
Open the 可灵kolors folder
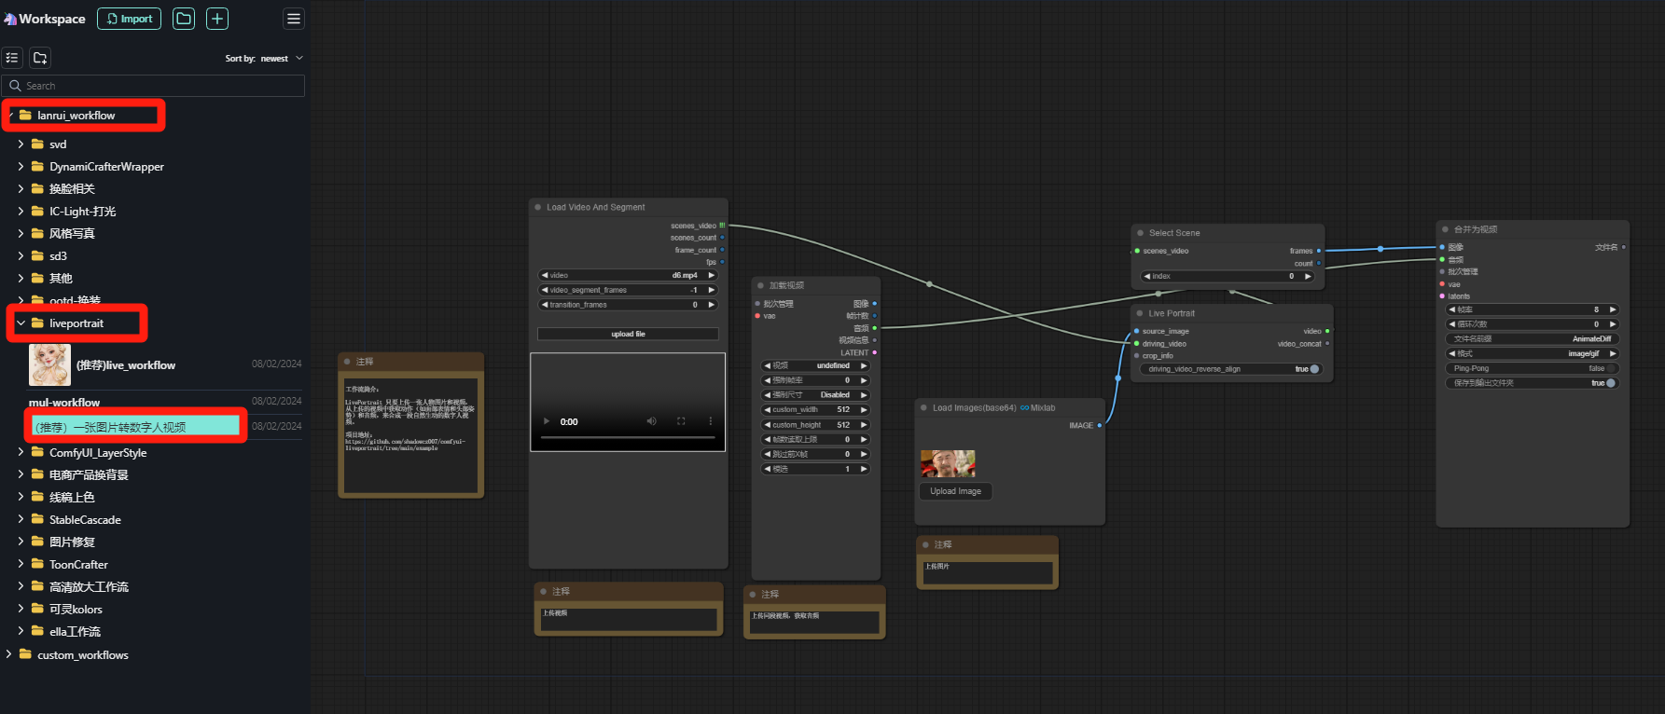point(76,610)
